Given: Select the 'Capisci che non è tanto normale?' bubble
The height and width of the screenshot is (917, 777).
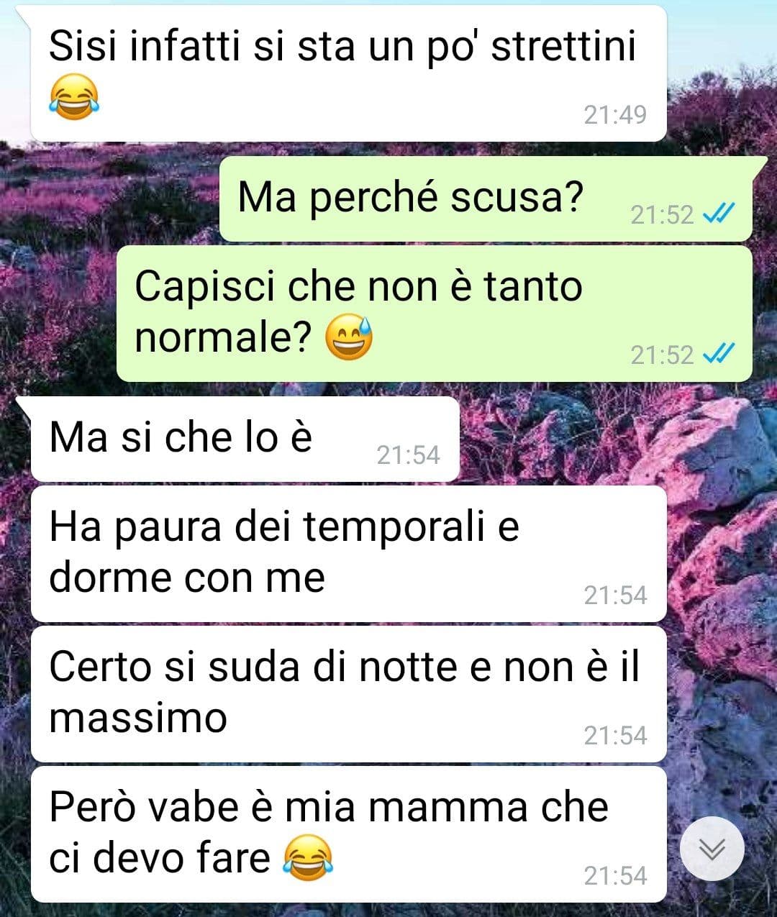Looking at the screenshot, I should (435, 314).
